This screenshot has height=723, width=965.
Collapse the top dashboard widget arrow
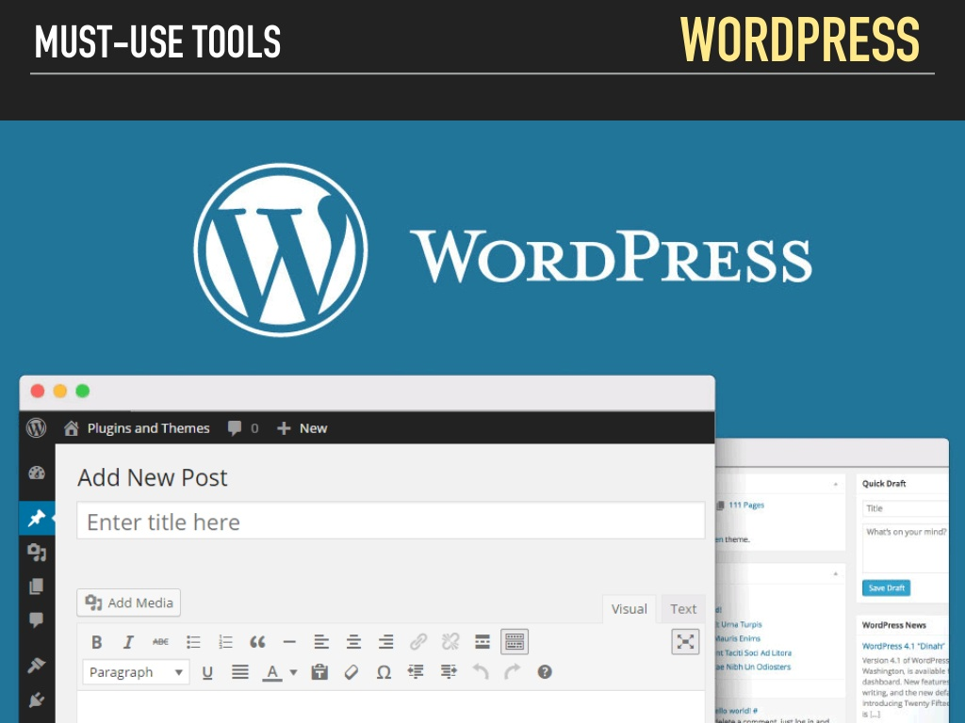point(835,485)
